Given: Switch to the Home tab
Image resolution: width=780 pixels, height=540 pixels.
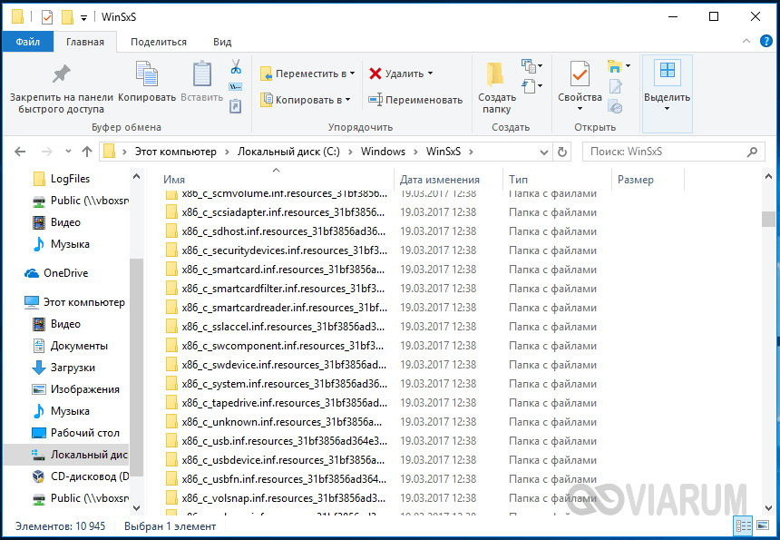Looking at the screenshot, I should (x=85, y=42).
